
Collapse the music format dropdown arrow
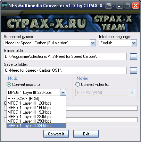click(63, 92)
